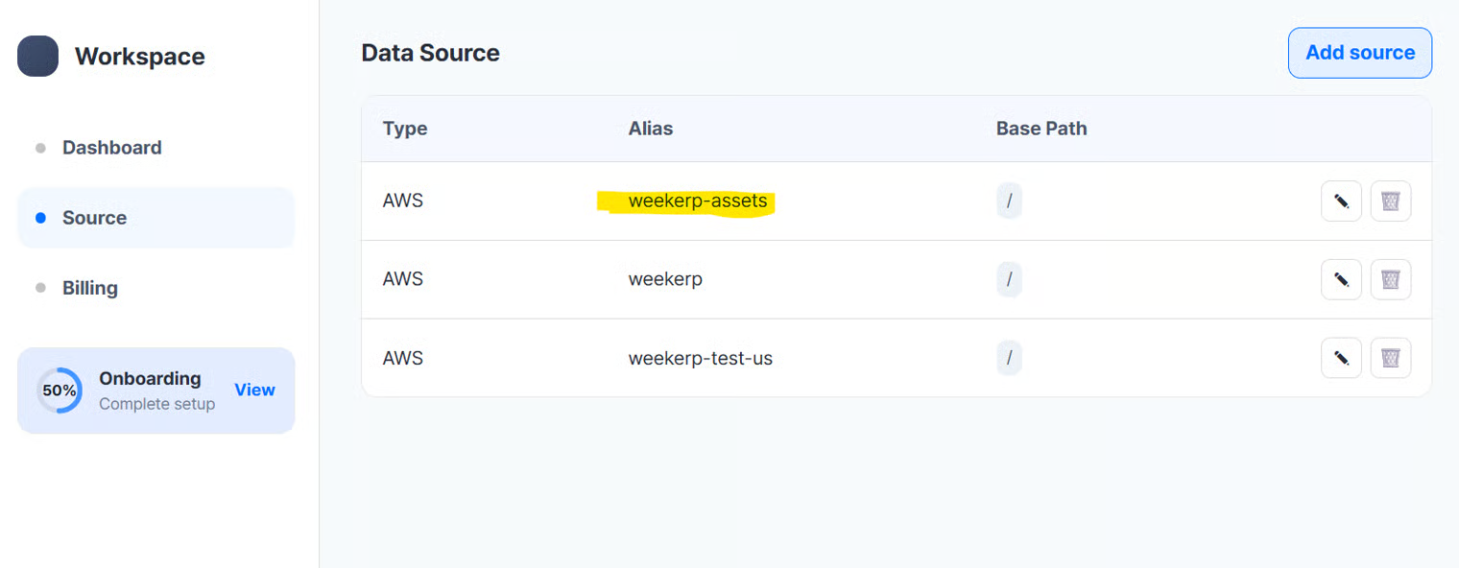Click the weekerp-test-us alias
Screen dimensions: 1459x568
701,358
